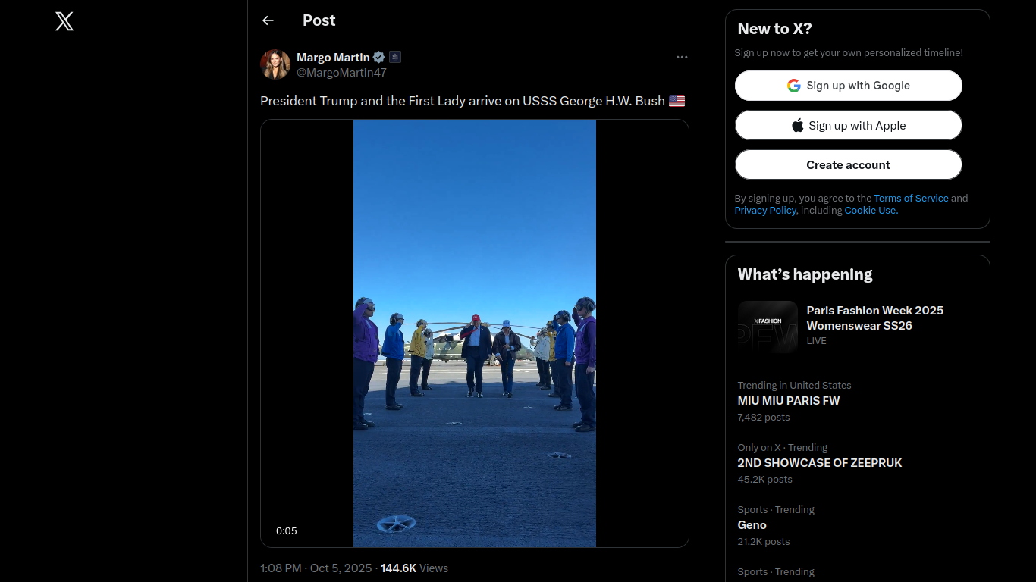Screen dimensions: 1036x582
Task: Go back using the arrow icon
Action: 268,20
